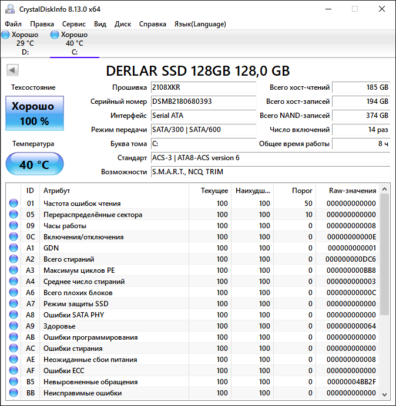Click status orb for Ошибки SATA PHY

pos(14,314)
